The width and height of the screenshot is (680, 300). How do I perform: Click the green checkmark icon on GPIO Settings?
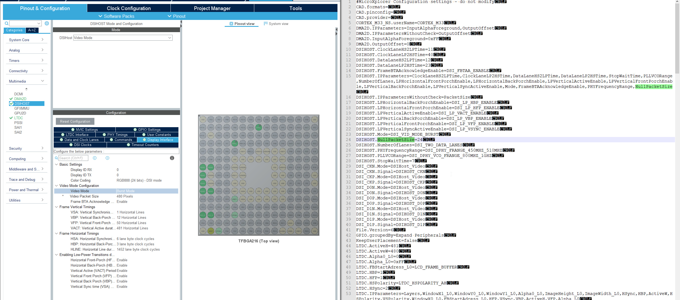point(135,130)
